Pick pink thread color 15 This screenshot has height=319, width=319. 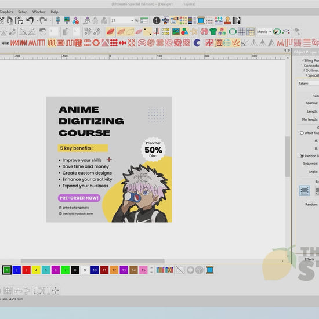143,270
